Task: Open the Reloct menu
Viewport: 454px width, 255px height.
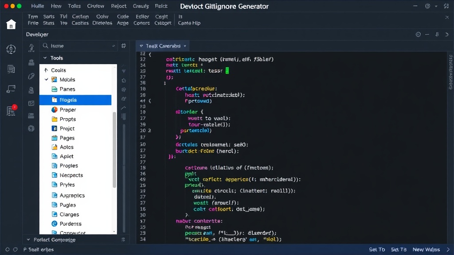Action: (x=119, y=6)
